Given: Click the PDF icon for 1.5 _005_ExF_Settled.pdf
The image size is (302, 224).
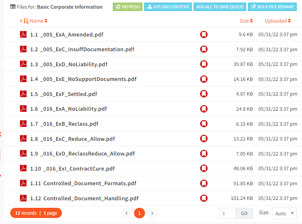Looking at the screenshot, I should click(x=23, y=94).
